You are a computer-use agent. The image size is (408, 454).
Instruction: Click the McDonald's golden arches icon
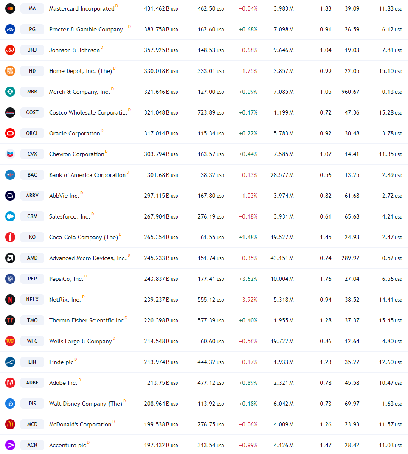(x=10, y=424)
